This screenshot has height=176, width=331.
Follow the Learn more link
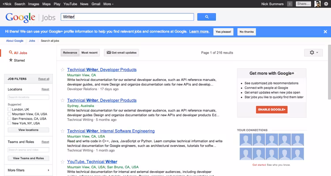click(199, 32)
